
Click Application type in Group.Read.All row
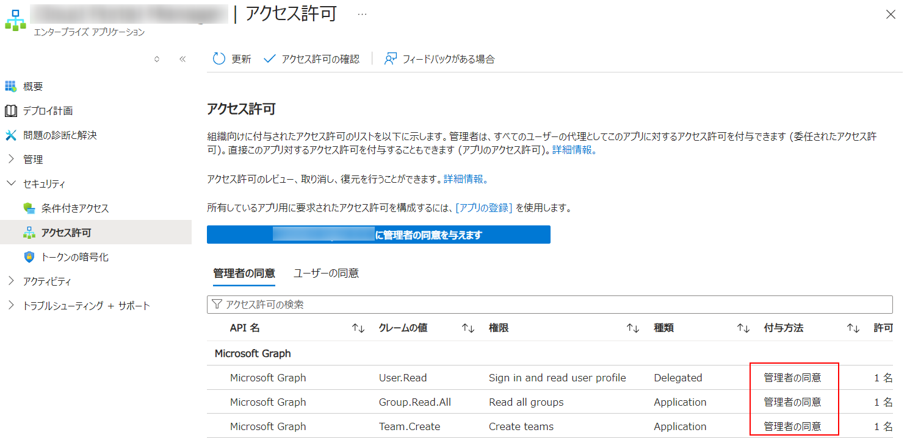680,402
